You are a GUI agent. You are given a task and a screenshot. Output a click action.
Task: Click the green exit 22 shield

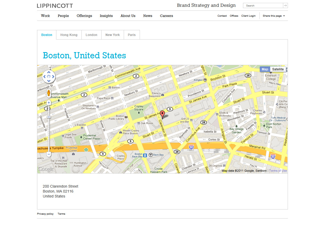[x=86, y=150]
